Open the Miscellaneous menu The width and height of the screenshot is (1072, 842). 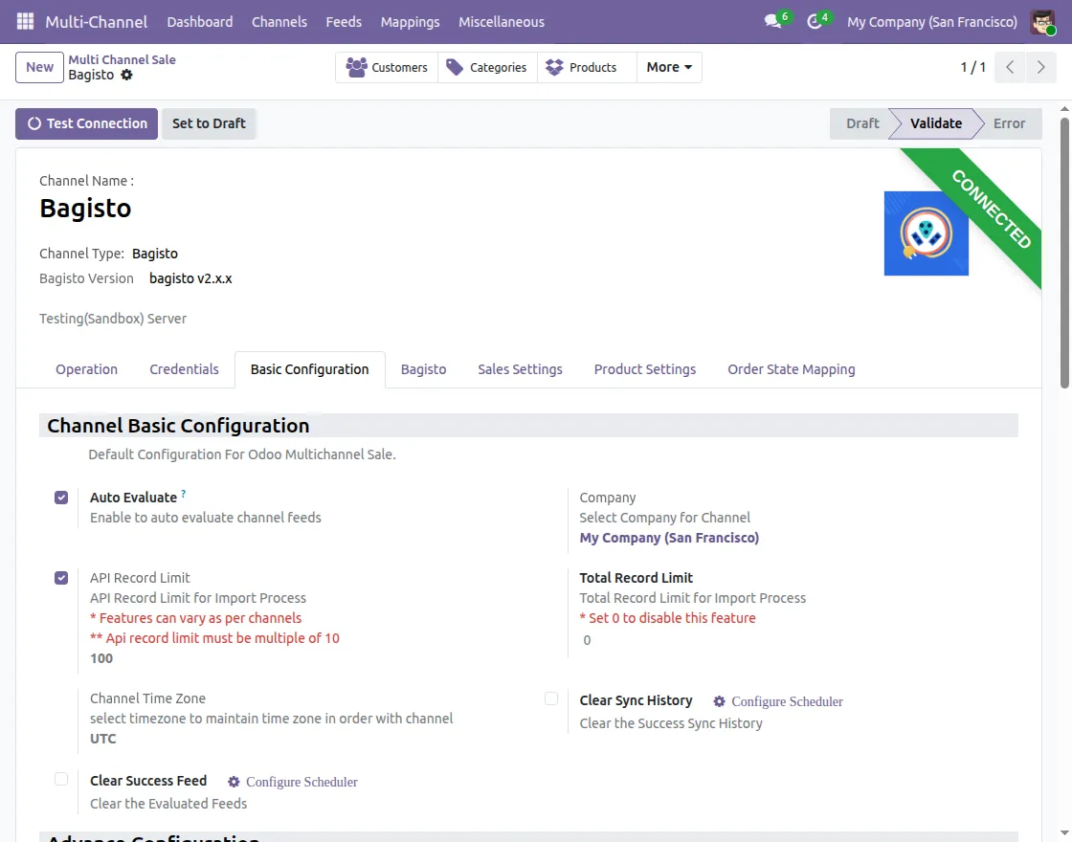pyautogui.click(x=502, y=22)
